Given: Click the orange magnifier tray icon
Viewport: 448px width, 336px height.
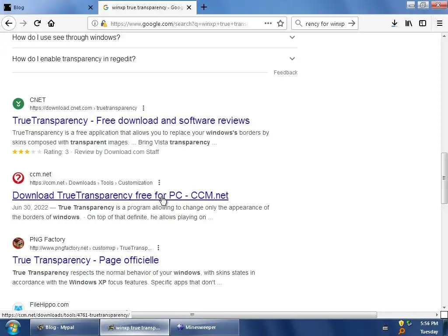Looking at the screenshot, I should (x=402, y=332).
